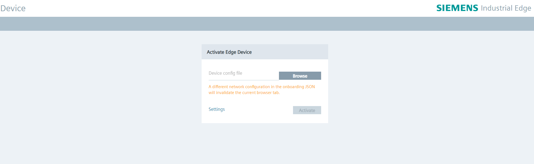This screenshot has height=164, width=534.
Task: Click the Activate Edge Device panel heading
Action: click(x=229, y=52)
